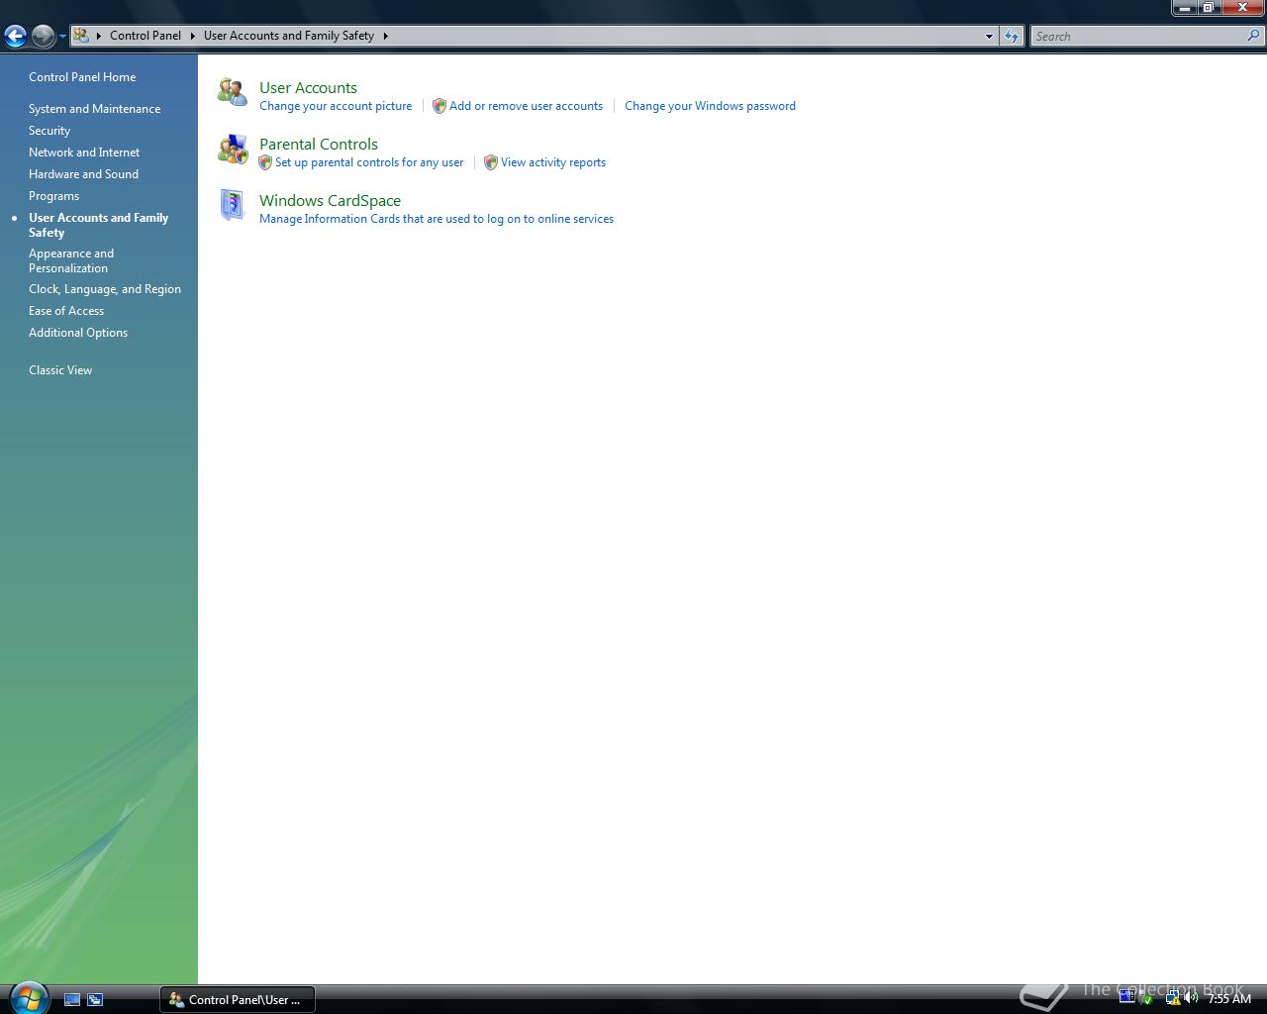The width and height of the screenshot is (1267, 1014).
Task: Click the Forward navigation arrow
Action: click(x=43, y=37)
